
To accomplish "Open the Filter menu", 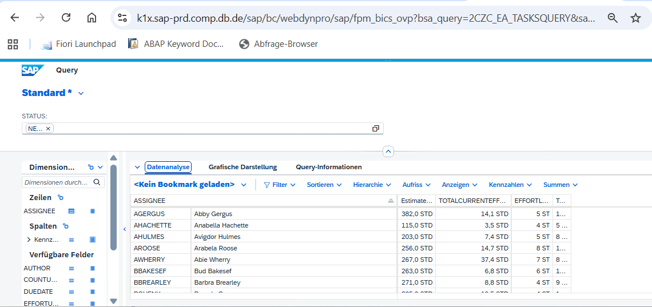I will (280, 185).
